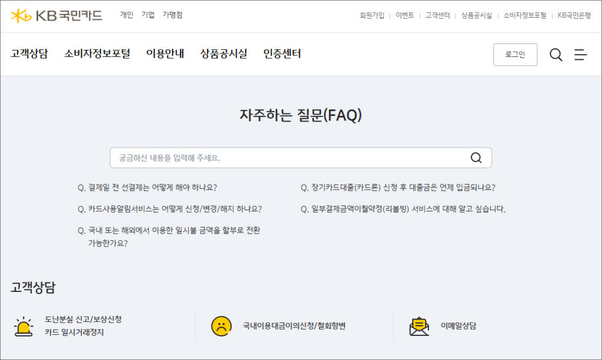Switch to 기업 section tab

tap(148, 15)
